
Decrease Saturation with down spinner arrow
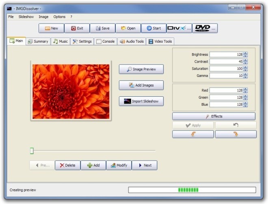[x=245, y=70]
